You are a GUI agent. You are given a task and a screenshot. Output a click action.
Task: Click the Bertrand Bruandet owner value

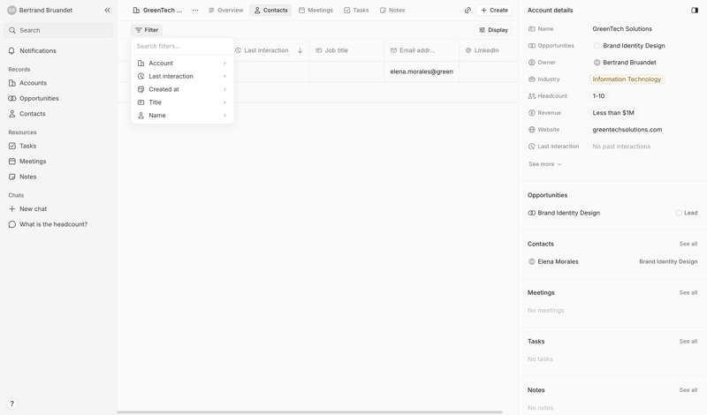pos(625,62)
